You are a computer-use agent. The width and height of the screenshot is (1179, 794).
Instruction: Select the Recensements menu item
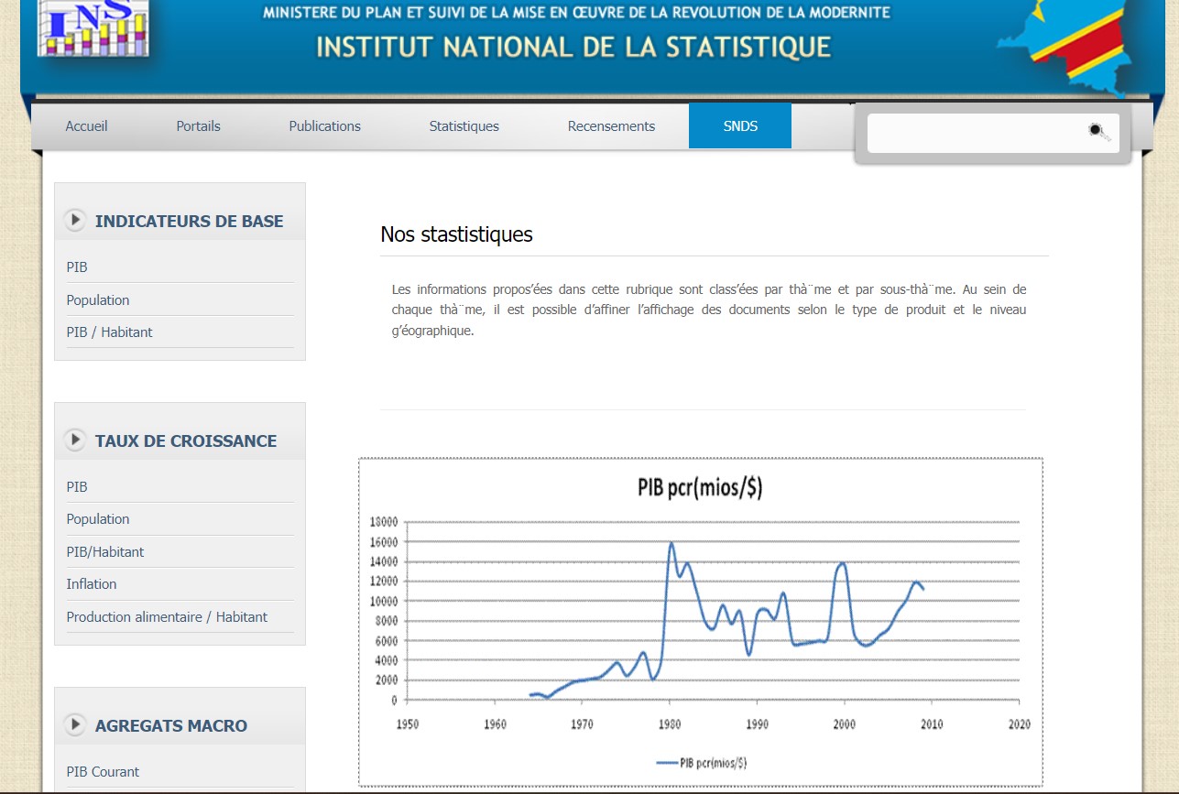(611, 126)
